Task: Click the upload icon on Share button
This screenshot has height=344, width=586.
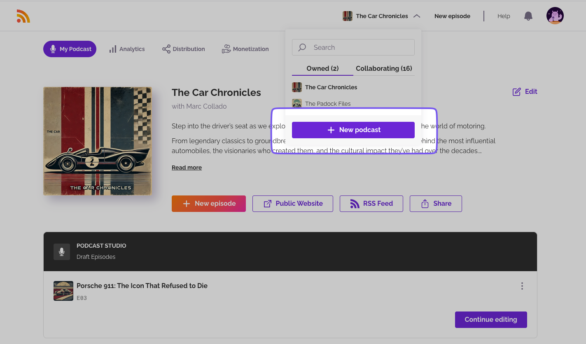Action: point(425,204)
